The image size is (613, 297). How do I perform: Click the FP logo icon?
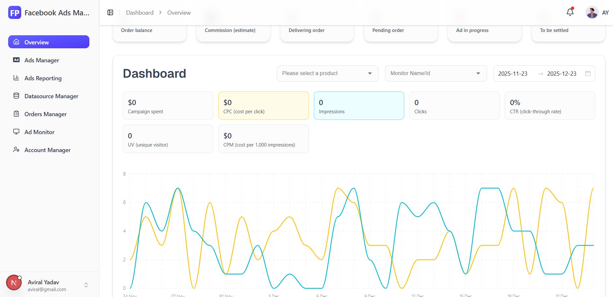pyautogui.click(x=14, y=12)
